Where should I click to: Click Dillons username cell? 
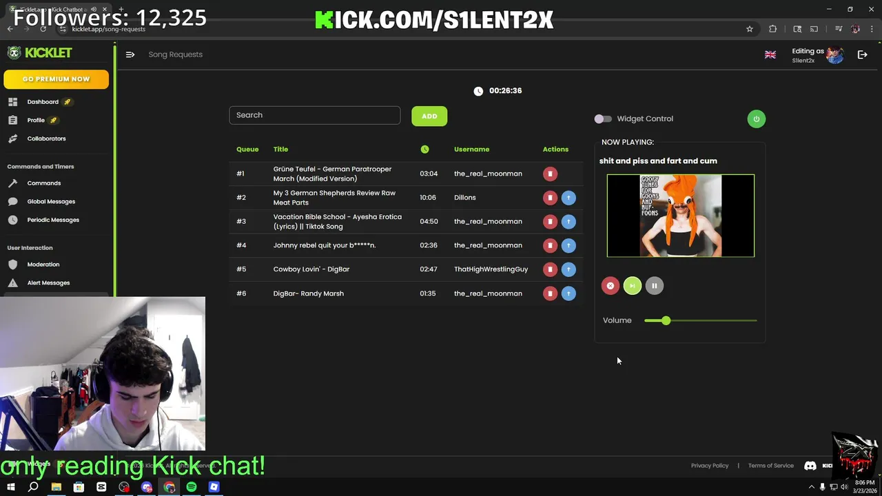point(465,198)
